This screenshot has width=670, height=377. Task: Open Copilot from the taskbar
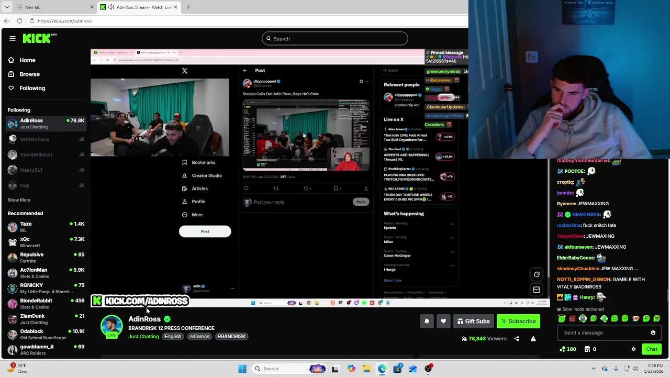(351, 369)
